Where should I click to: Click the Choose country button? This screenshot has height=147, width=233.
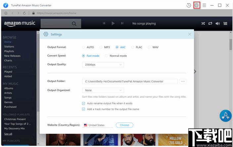tap(124, 125)
